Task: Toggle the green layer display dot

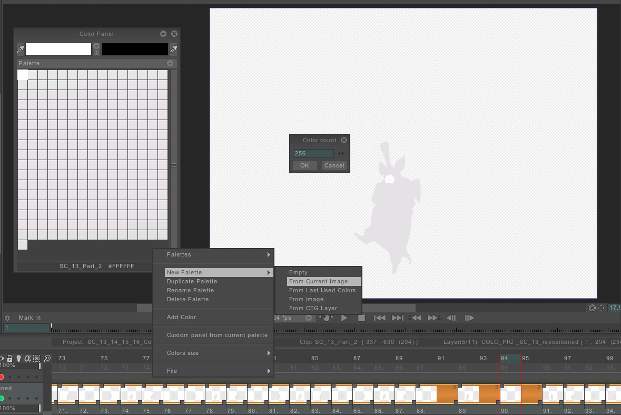Action: pyautogui.click(x=2, y=398)
